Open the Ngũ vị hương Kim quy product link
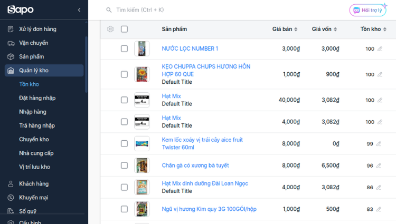 click(209, 209)
